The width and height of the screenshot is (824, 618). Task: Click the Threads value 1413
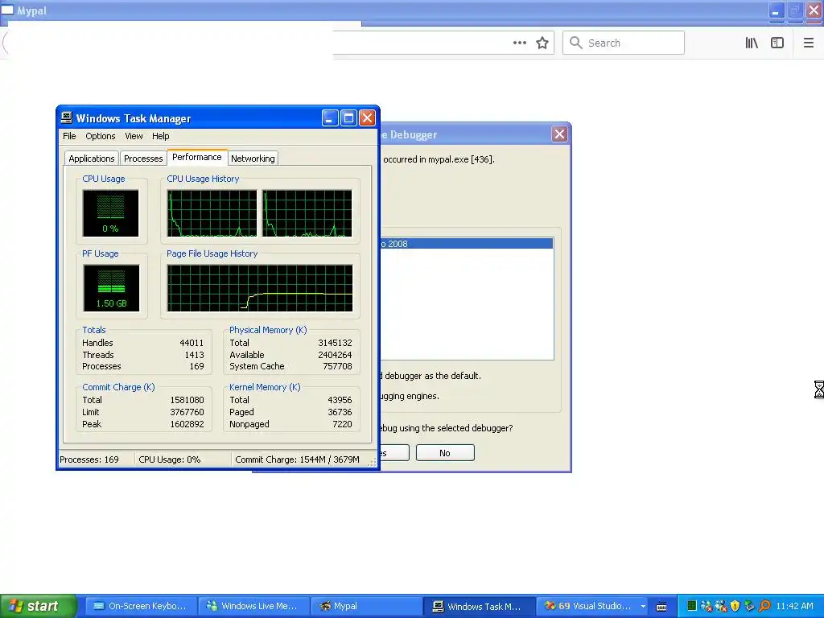tap(194, 355)
